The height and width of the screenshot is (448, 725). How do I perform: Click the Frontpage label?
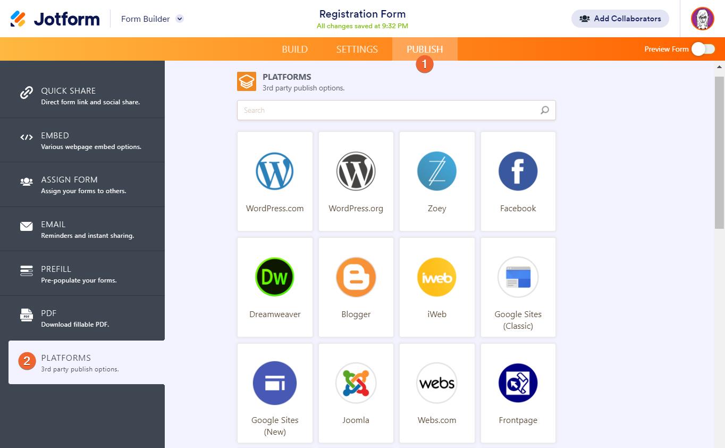click(518, 420)
